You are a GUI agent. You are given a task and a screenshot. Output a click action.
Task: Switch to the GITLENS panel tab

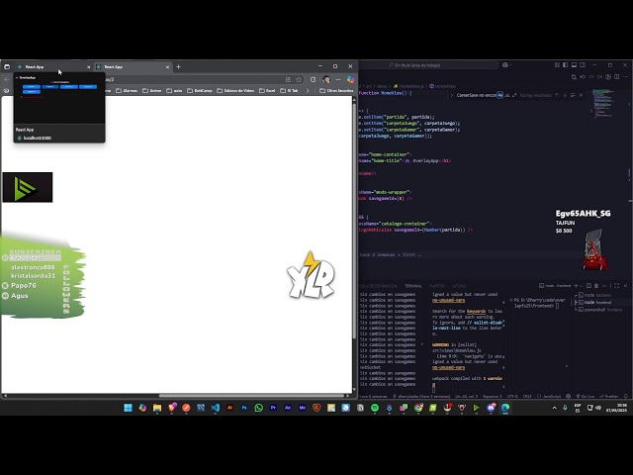pos(459,286)
